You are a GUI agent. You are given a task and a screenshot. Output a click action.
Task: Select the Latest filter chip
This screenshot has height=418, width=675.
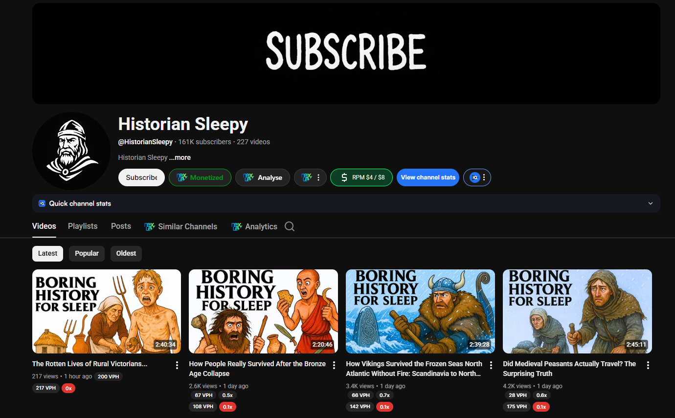pyautogui.click(x=47, y=253)
